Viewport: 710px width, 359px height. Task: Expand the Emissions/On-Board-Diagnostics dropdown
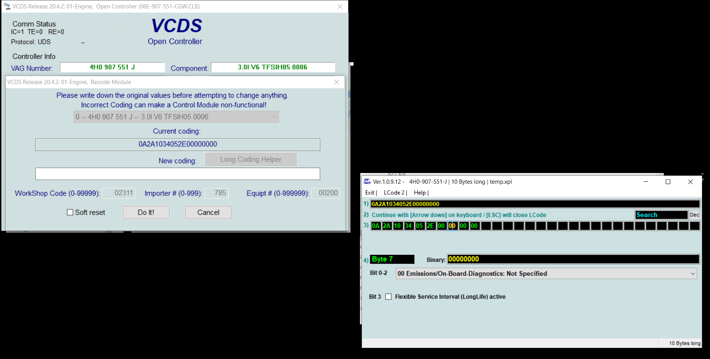pos(692,274)
